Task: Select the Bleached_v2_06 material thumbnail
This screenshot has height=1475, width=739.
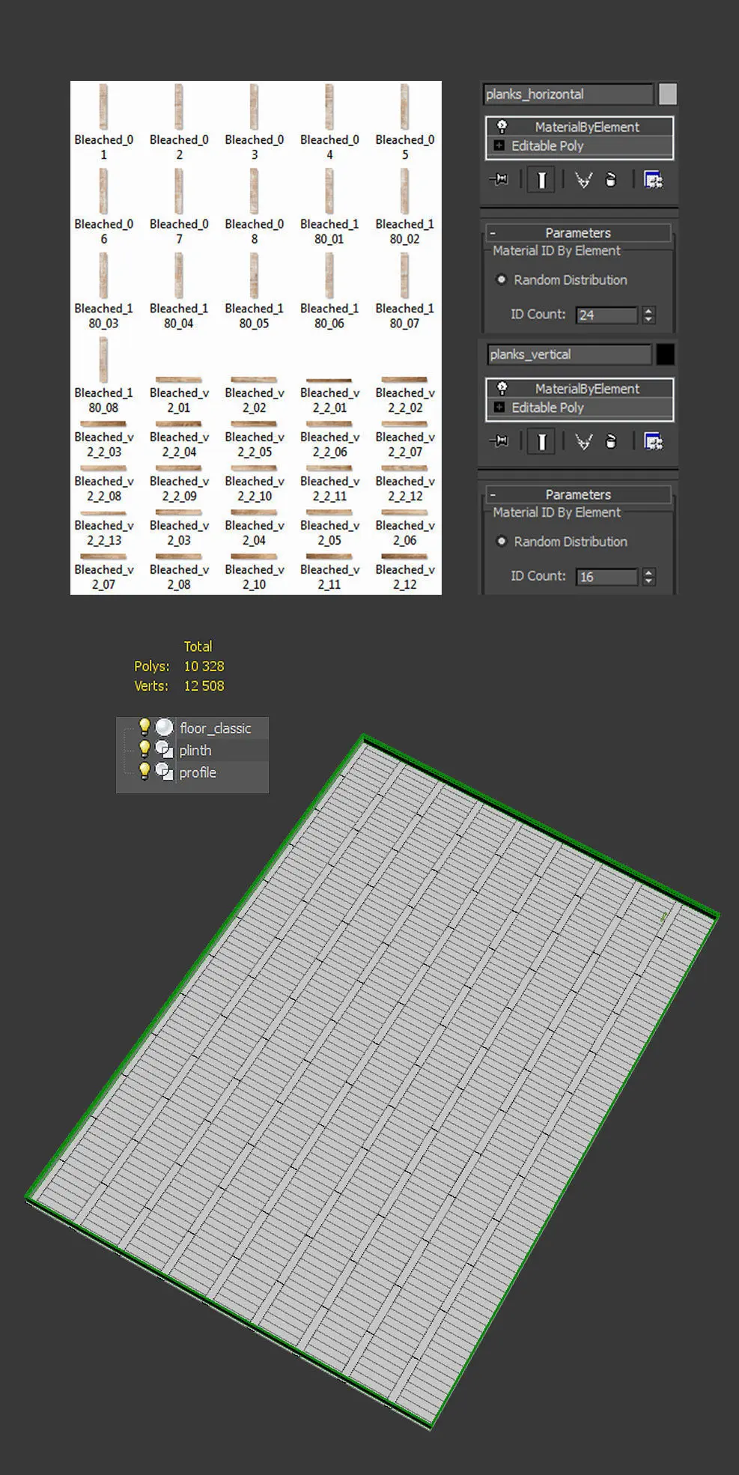Action: coord(405,512)
